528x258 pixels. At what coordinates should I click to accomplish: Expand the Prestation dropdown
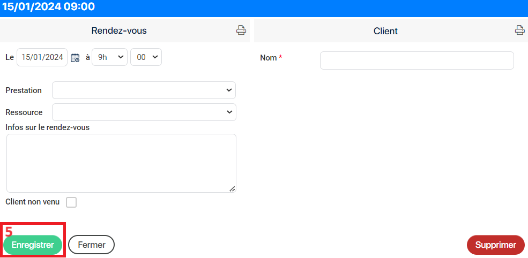coord(144,90)
